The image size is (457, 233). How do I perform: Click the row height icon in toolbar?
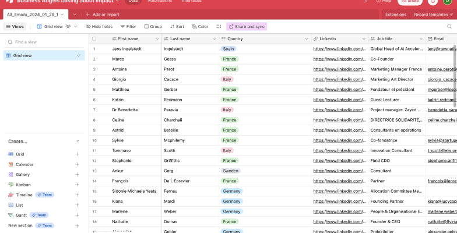(x=219, y=27)
